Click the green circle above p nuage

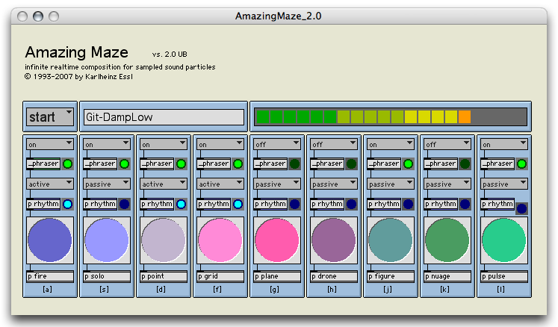point(447,240)
